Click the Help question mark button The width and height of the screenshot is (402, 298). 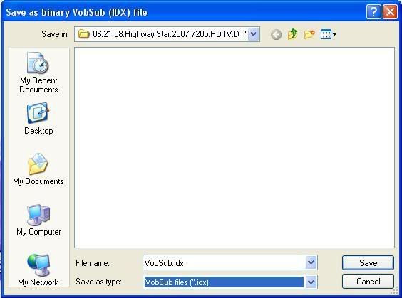click(373, 12)
